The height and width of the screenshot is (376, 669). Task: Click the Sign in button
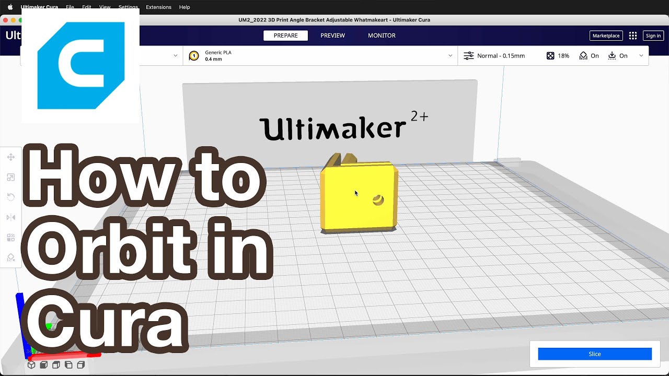(653, 36)
